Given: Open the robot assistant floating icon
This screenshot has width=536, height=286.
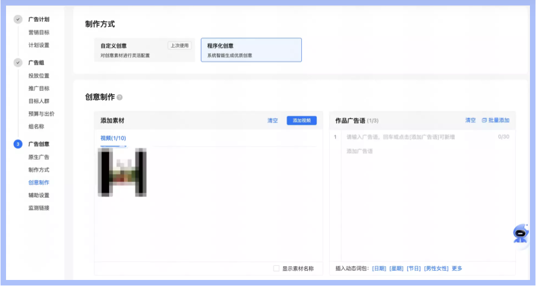Looking at the screenshot, I should point(520,234).
